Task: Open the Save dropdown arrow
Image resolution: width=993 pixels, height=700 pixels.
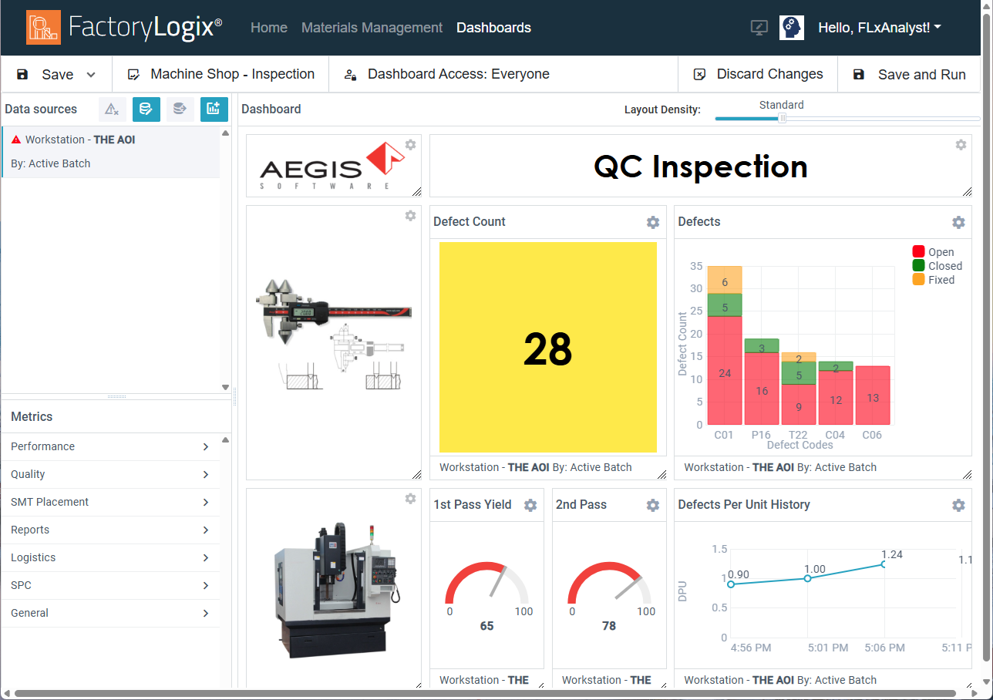Action: click(90, 74)
